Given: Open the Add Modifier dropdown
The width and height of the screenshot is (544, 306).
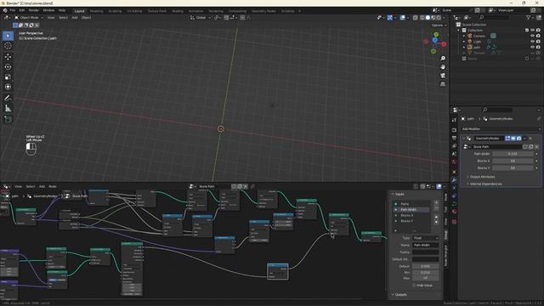Looking at the screenshot, I should click(x=501, y=128).
